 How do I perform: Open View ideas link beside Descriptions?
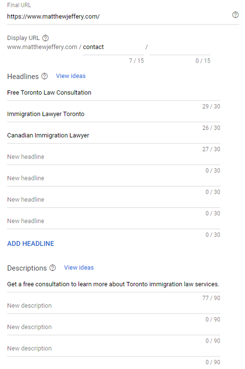tap(79, 268)
